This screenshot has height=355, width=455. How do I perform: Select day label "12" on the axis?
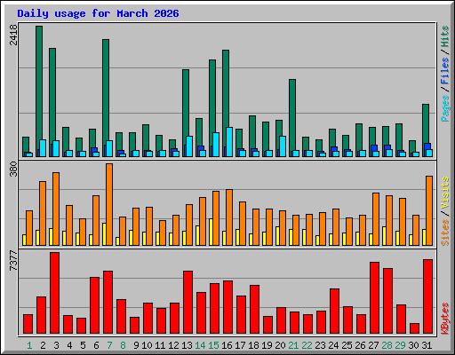[x=173, y=345]
